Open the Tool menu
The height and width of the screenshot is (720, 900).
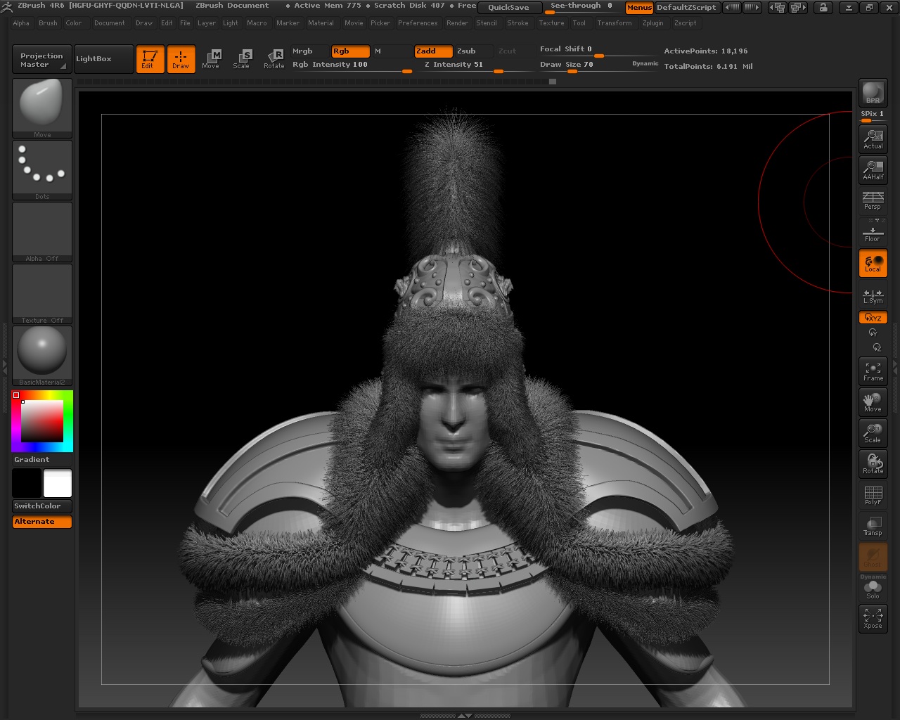coord(579,23)
